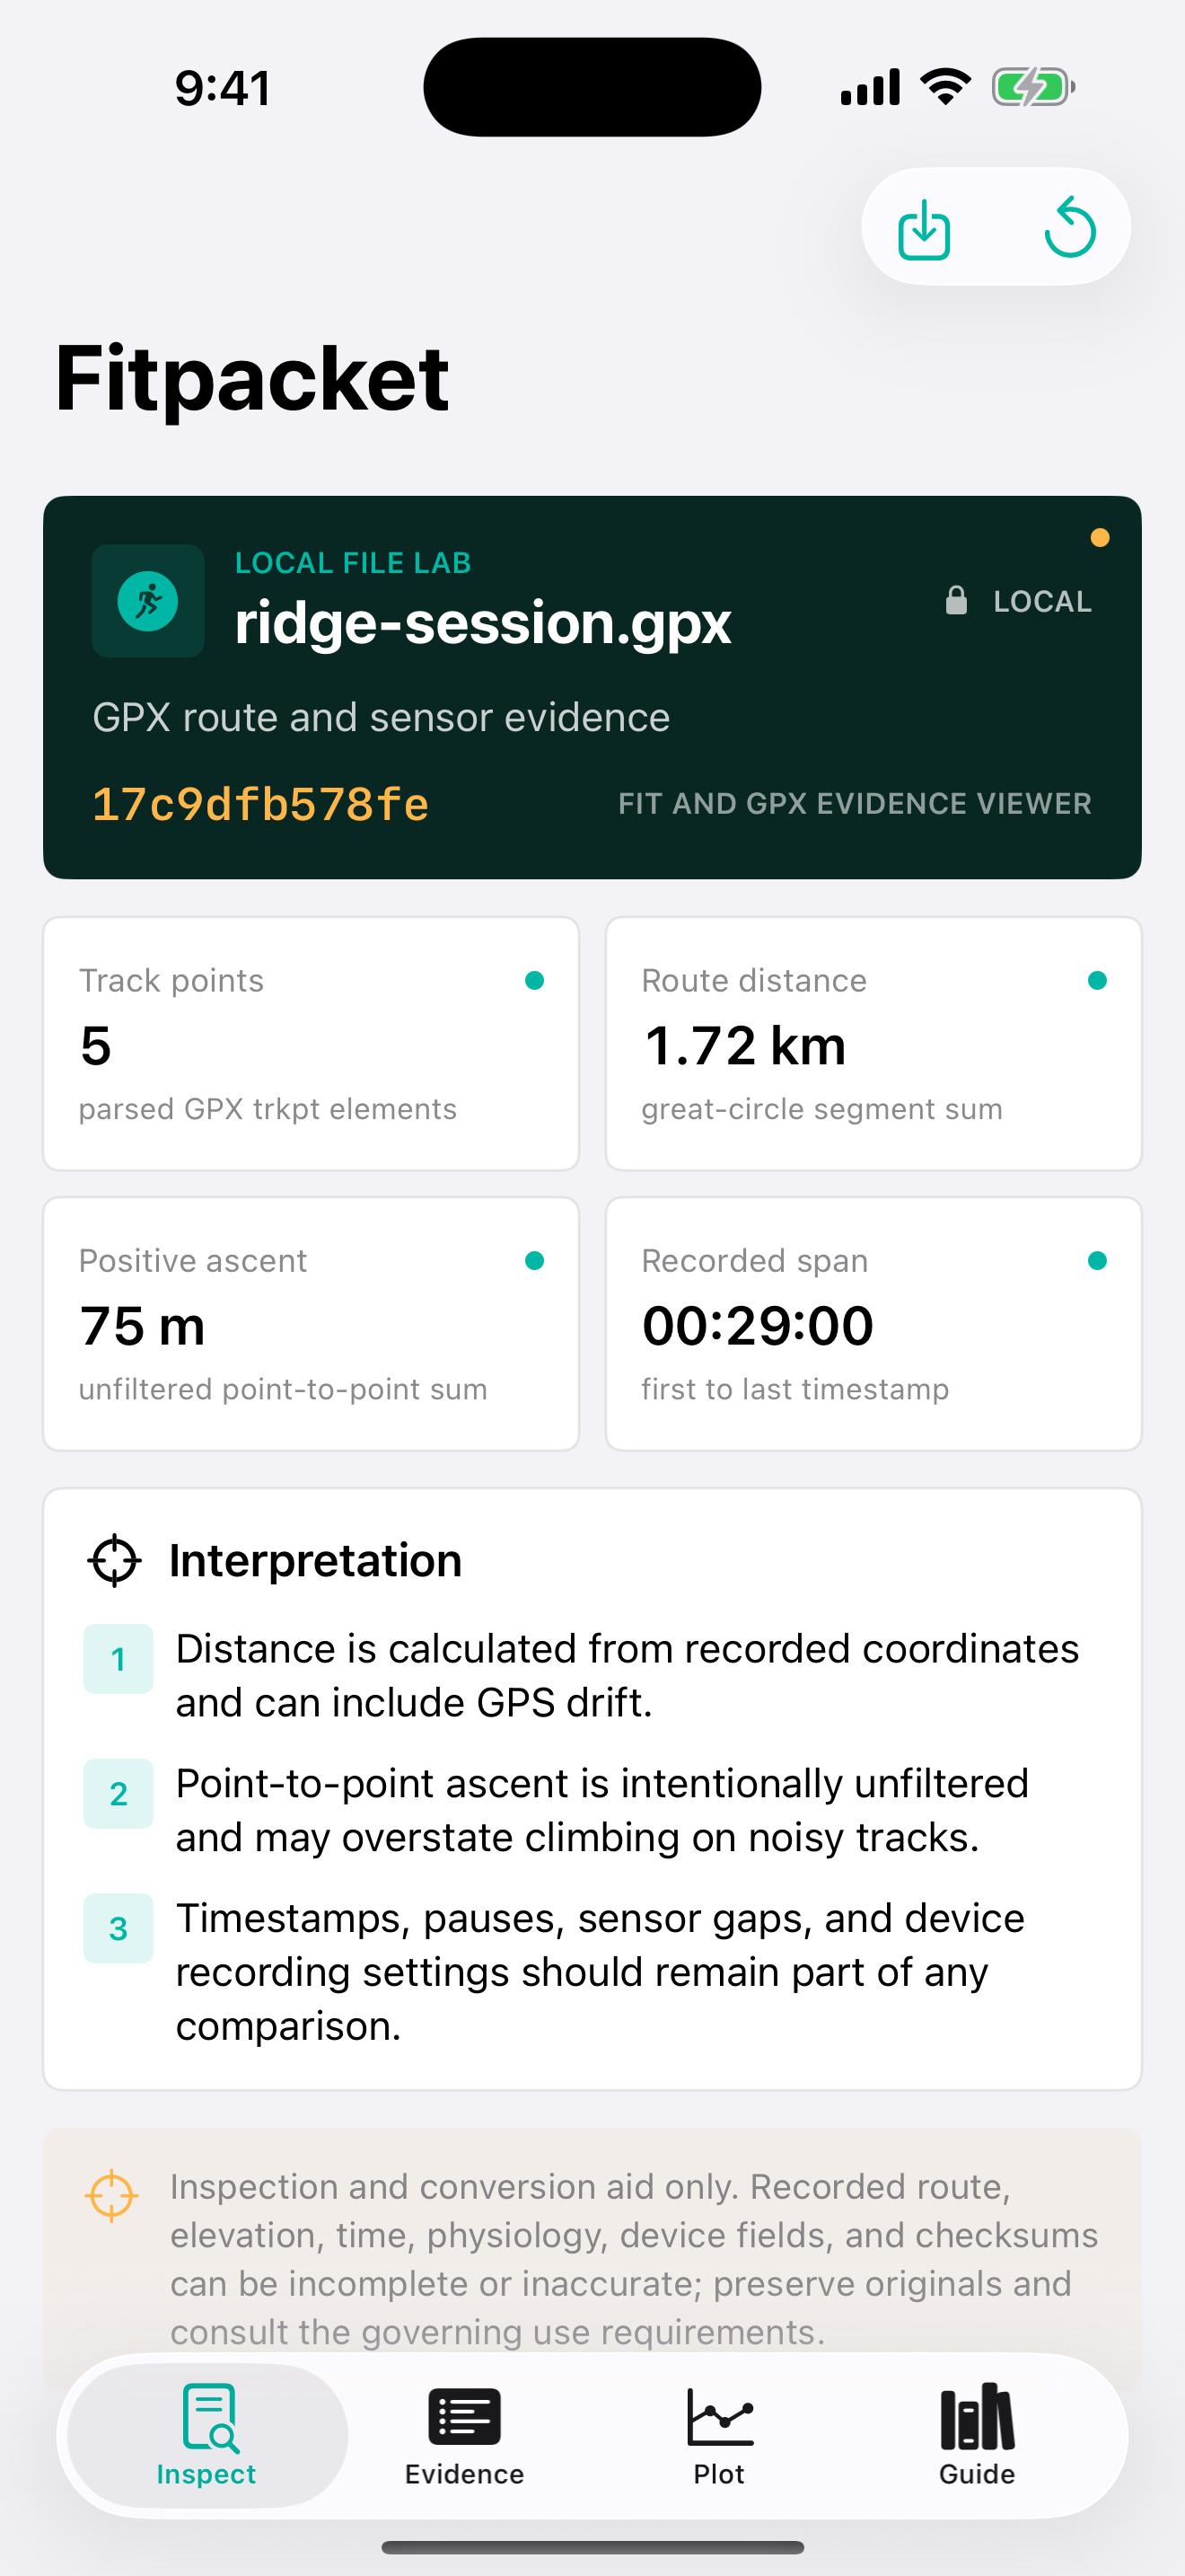Image resolution: width=1185 pixels, height=2576 pixels.
Task: Tap the lock icon beside LOCAL
Action: (x=956, y=600)
